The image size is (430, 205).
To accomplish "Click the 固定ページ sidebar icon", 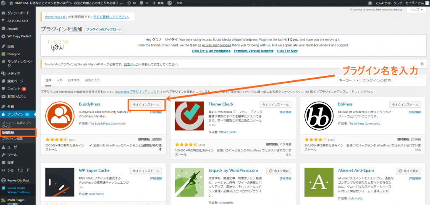I will click(x=3, y=81).
